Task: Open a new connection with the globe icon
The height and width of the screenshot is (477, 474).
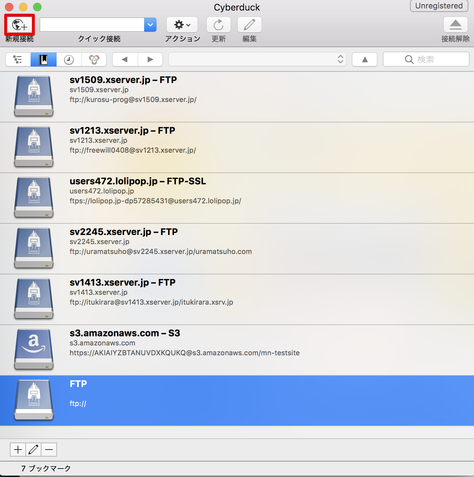Action: coord(20,25)
